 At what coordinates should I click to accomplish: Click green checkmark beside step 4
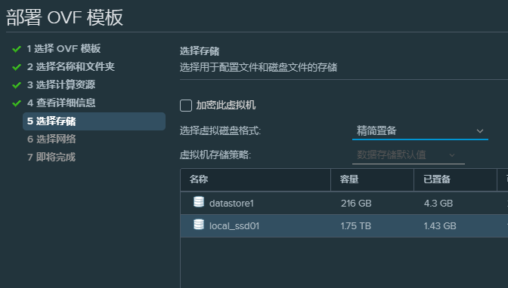pyautogui.click(x=17, y=103)
